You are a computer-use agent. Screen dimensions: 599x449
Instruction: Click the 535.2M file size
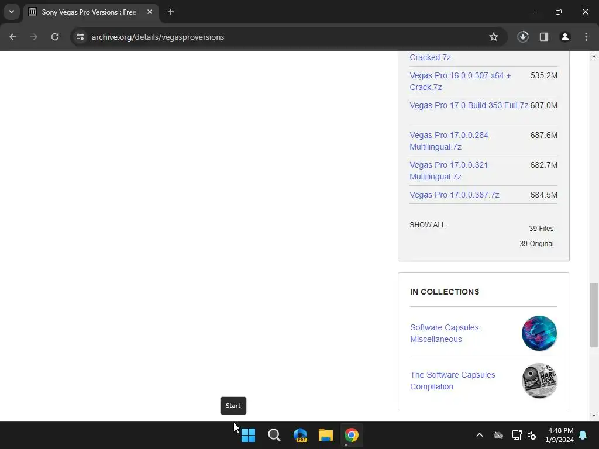point(543,75)
